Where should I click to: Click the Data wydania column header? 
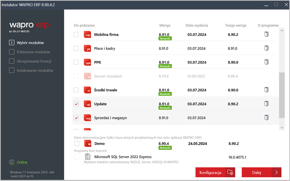[197, 25]
